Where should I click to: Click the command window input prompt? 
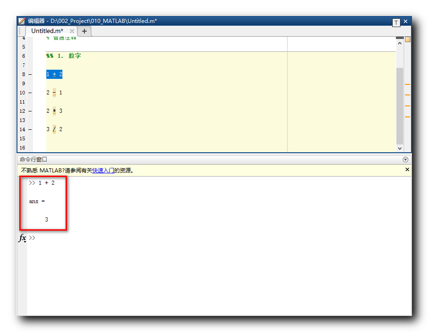(x=32, y=238)
